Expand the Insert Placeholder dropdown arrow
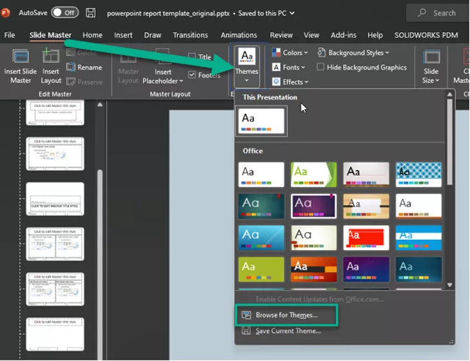Image resolution: width=470 pixels, height=361 pixels. tap(181, 81)
